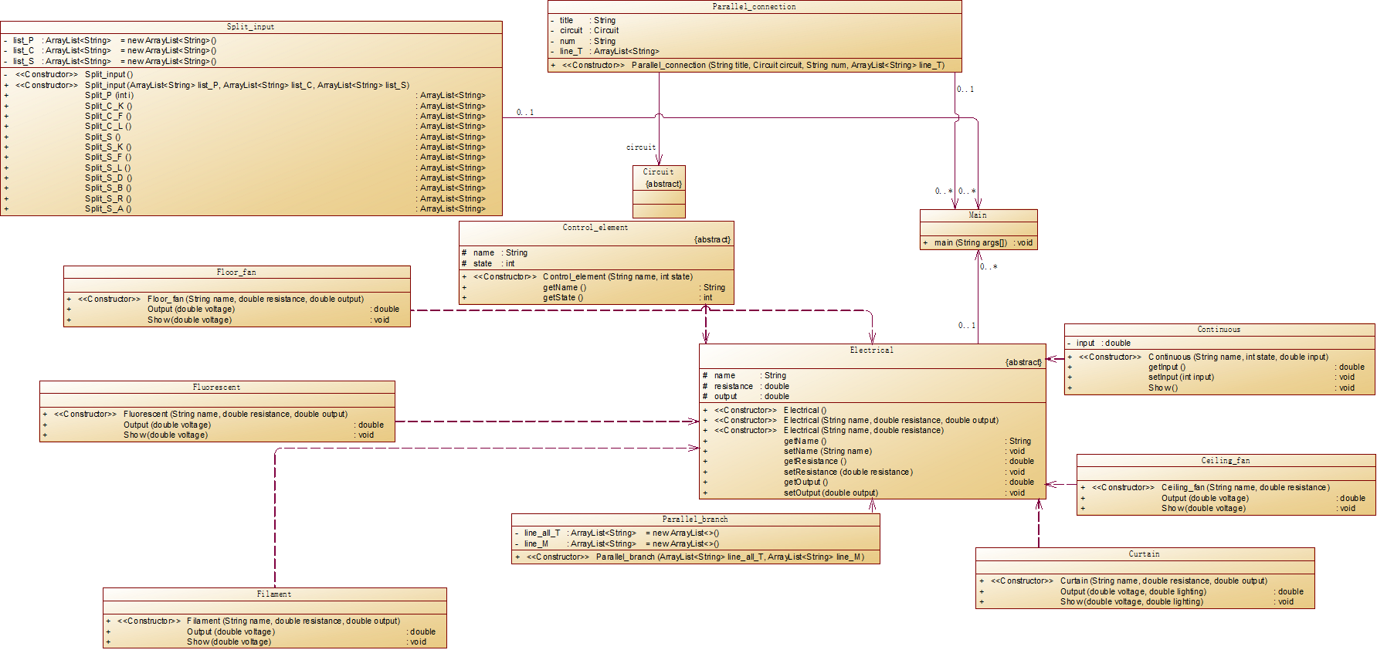Click the main (String args[]) method
Viewport: 1377px width, 650px height.
click(978, 242)
